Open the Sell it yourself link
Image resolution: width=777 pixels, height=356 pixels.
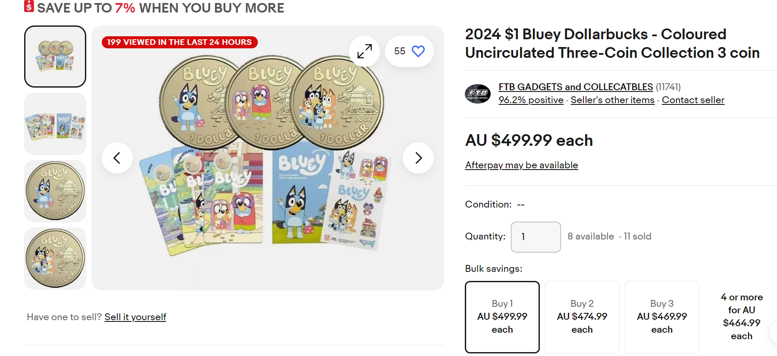pos(135,317)
